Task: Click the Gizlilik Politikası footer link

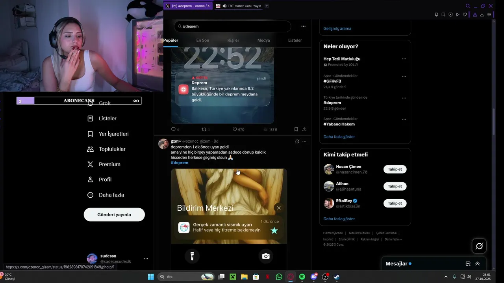Action: (359, 233)
